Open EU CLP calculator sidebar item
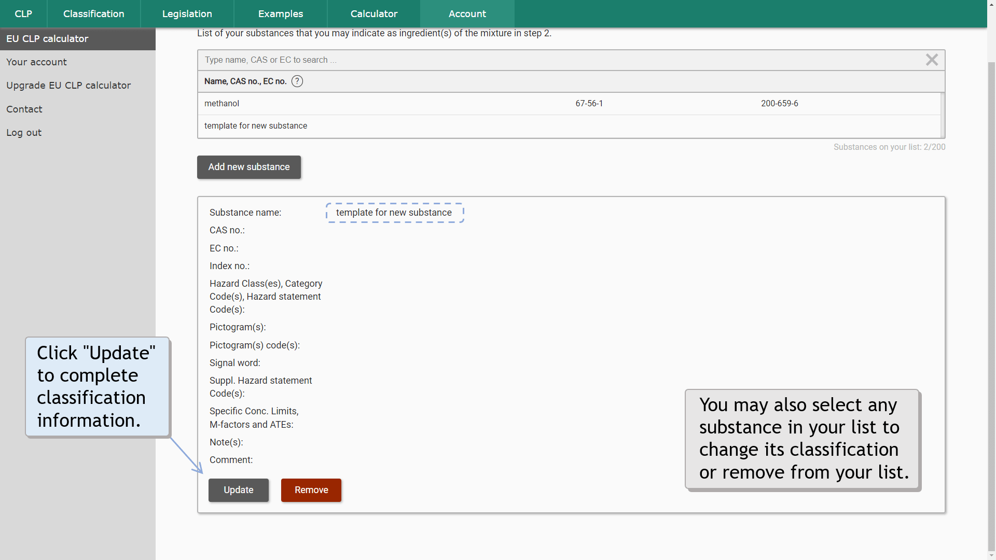The image size is (996, 560). (78, 39)
